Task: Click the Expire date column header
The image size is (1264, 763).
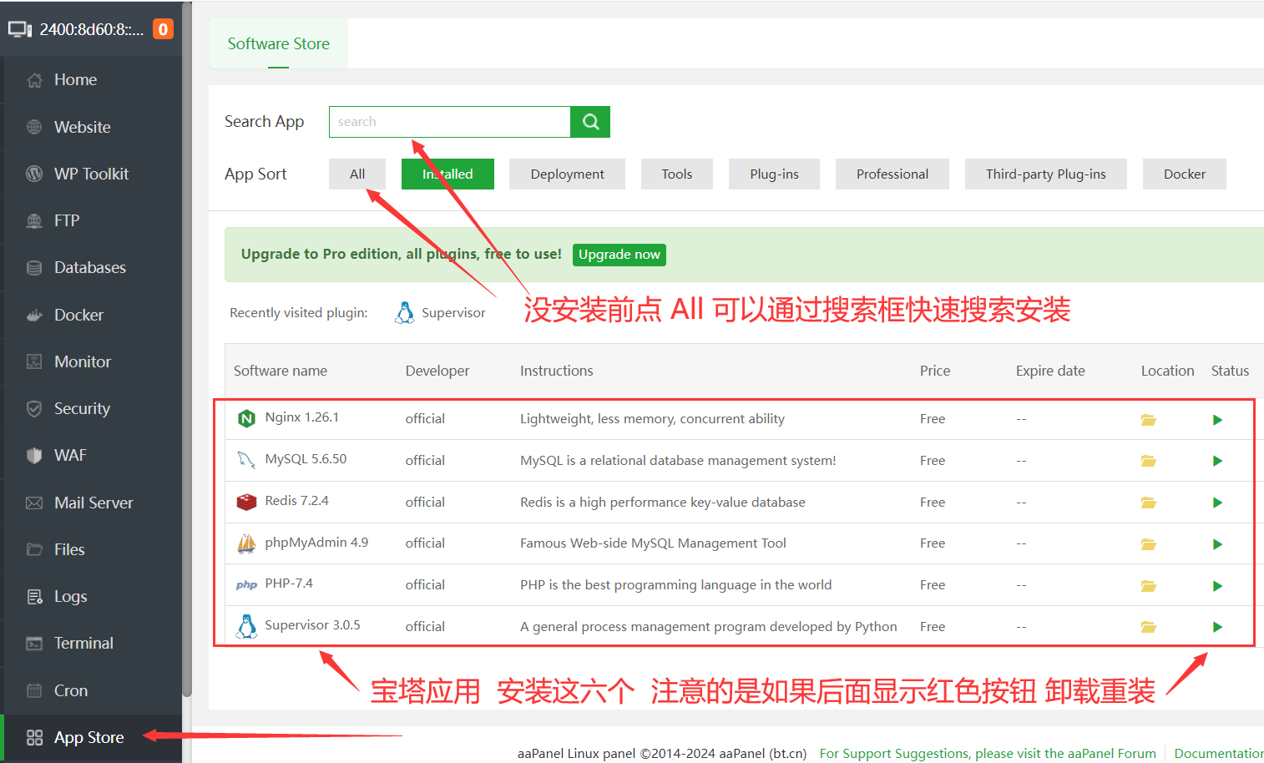Action: pos(1050,371)
